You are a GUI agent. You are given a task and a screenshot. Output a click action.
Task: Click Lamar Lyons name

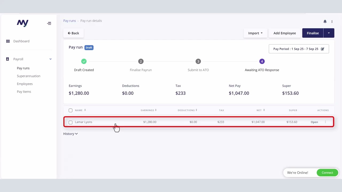(x=84, y=122)
